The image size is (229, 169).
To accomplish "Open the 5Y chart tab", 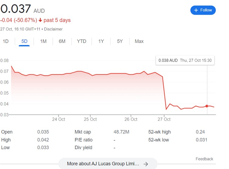I will (x=120, y=41).
